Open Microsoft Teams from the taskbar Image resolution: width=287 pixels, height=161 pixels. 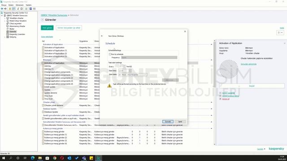[84, 158]
